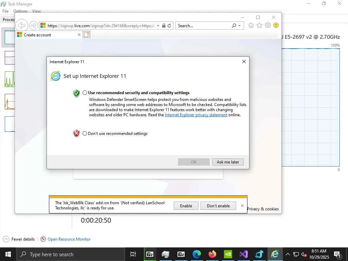
Task: Open the blue taskbar icon left of Internet Explorer
Action: point(259,254)
